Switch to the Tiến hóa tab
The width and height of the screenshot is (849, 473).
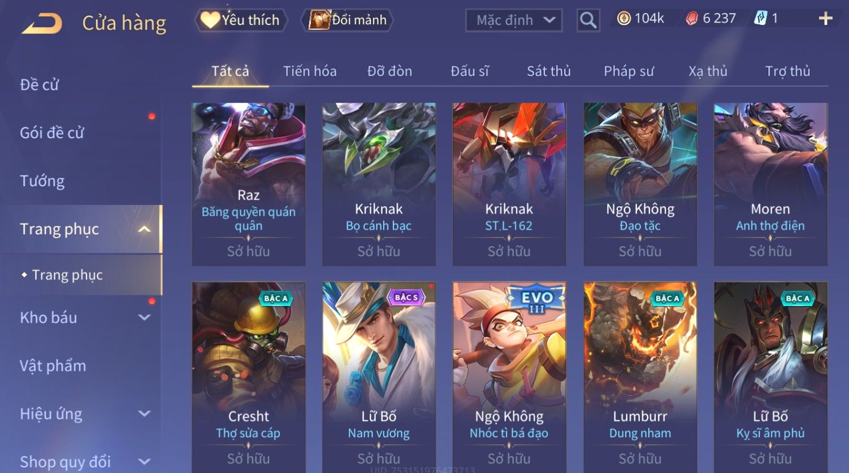pyautogui.click(x=310, y=71)
